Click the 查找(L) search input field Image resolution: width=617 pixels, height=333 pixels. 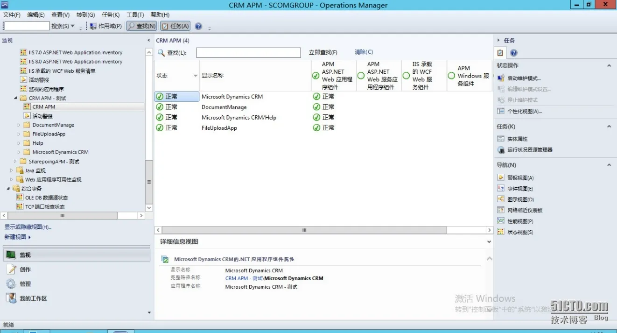click(248, 53)
